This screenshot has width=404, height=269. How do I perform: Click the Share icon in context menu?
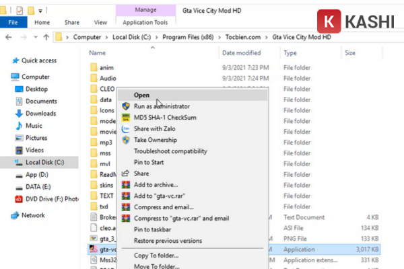pyautogui.click(x=125, y=174)
